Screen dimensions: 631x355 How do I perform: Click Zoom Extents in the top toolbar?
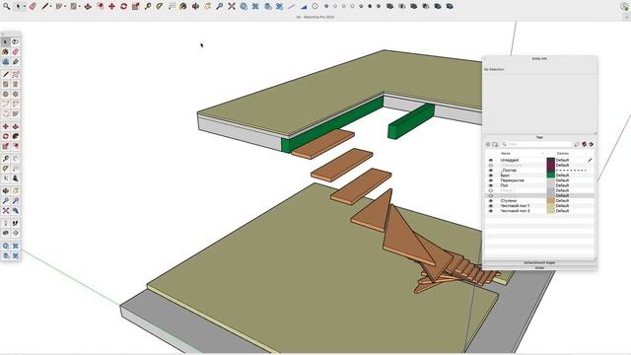pos(232,7)
